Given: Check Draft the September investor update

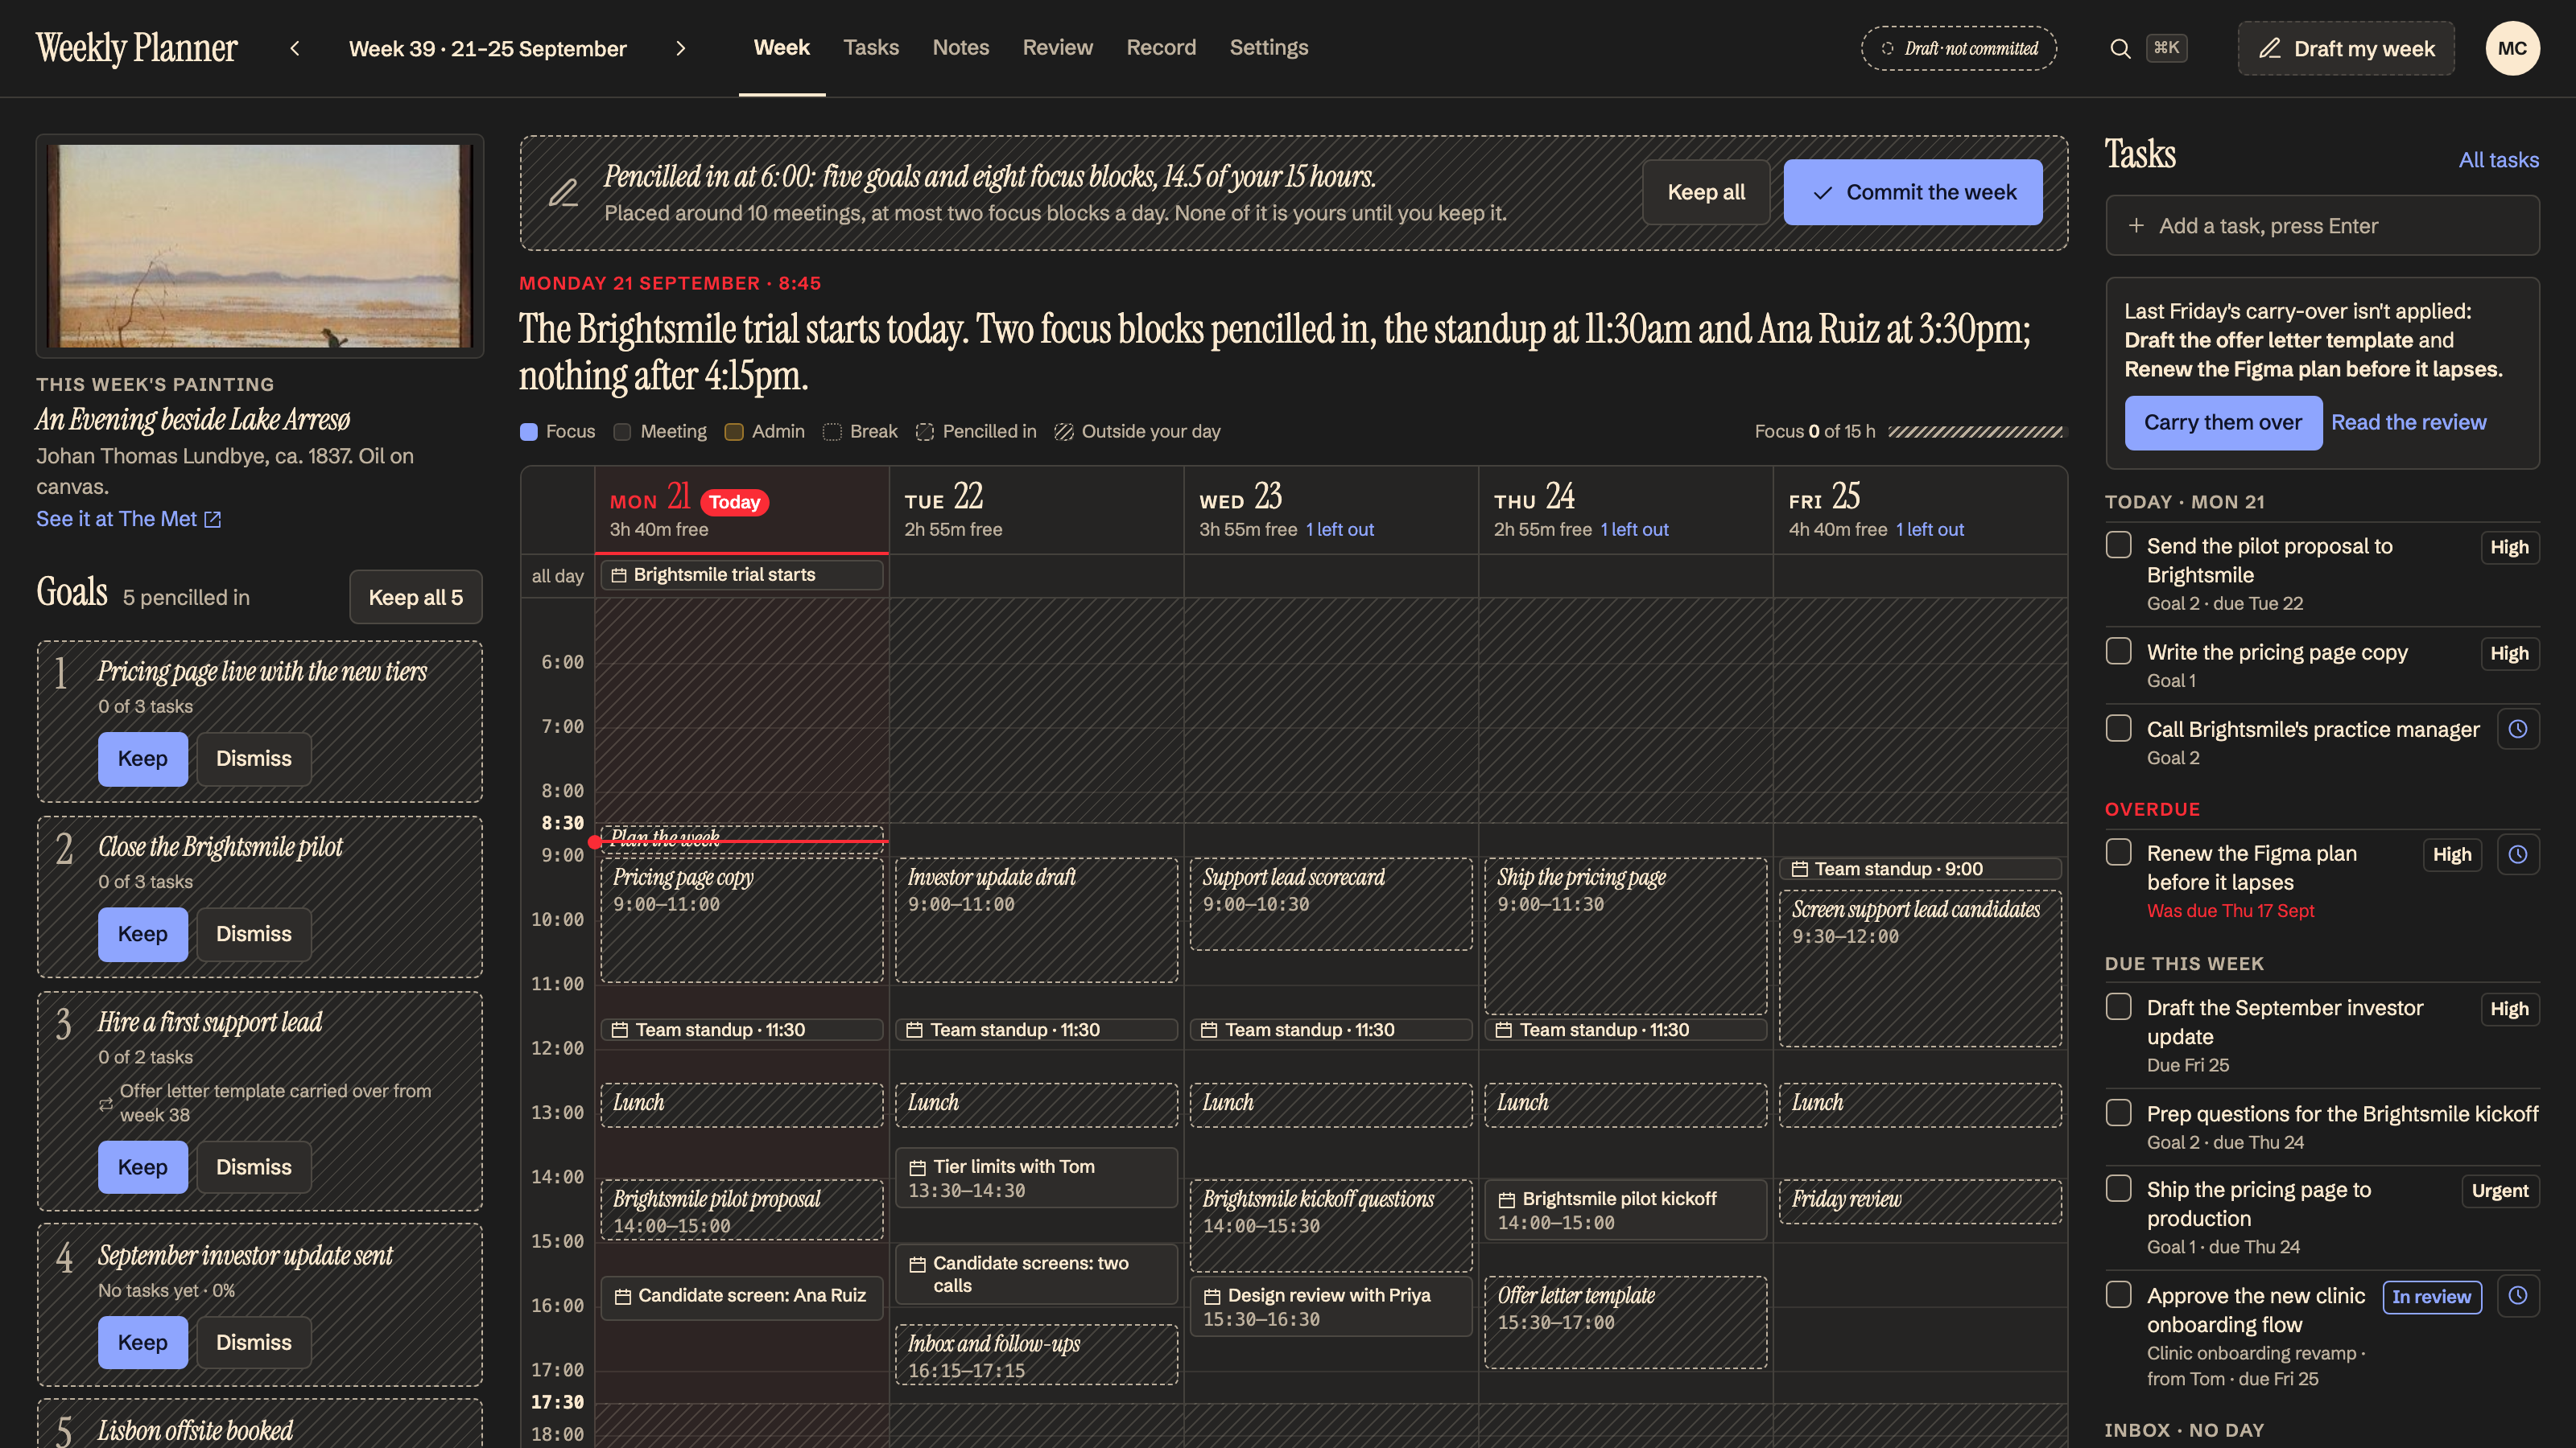Looking at the screenshot, I should [x=2118, y=1006].
